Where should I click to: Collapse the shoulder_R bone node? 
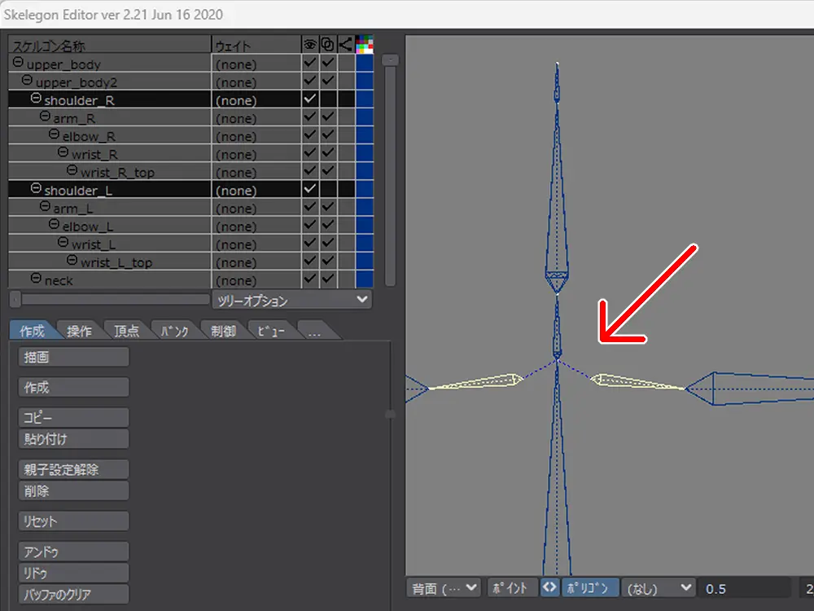pos(37,99)
